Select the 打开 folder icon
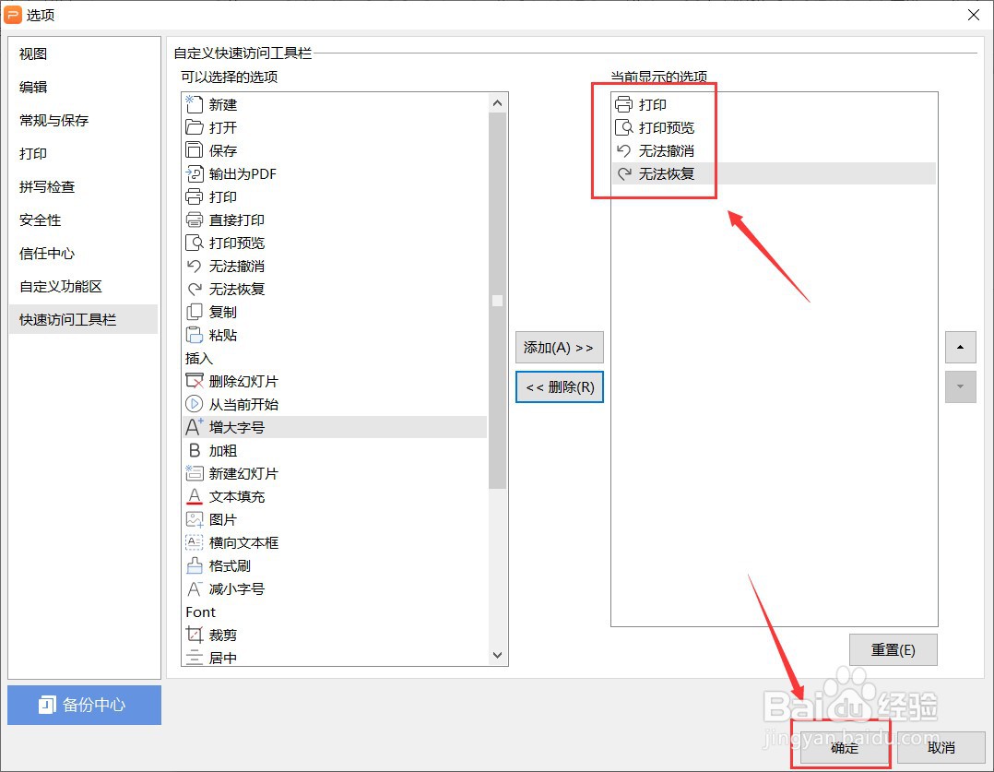 [x=194, y=127]
